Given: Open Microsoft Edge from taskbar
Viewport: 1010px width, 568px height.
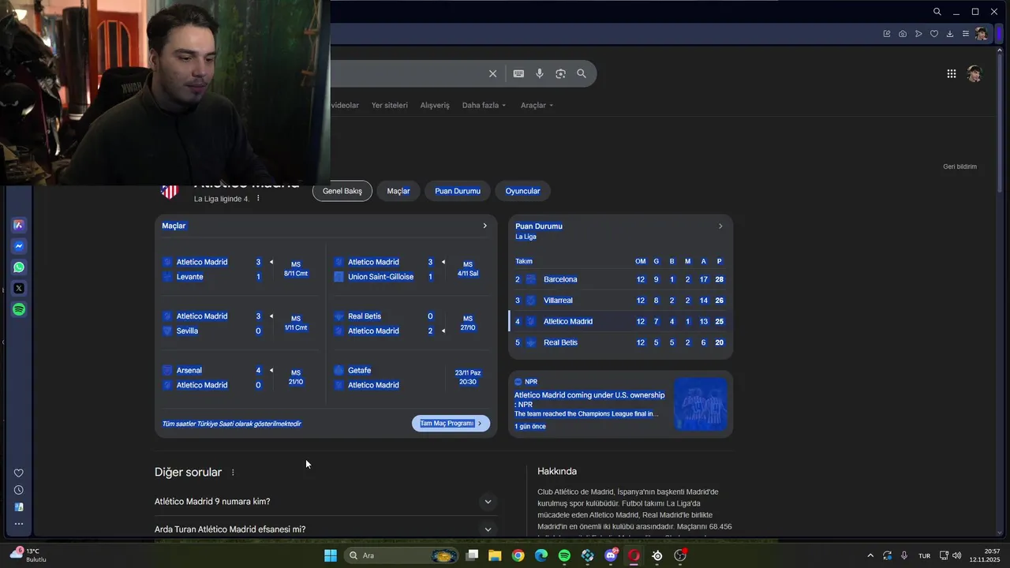Looking at the screenshot, I should (x=541, y=555).
